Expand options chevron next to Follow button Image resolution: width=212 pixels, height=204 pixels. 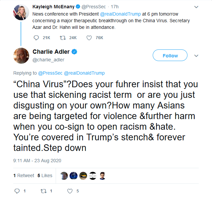[x=196, y=56]
